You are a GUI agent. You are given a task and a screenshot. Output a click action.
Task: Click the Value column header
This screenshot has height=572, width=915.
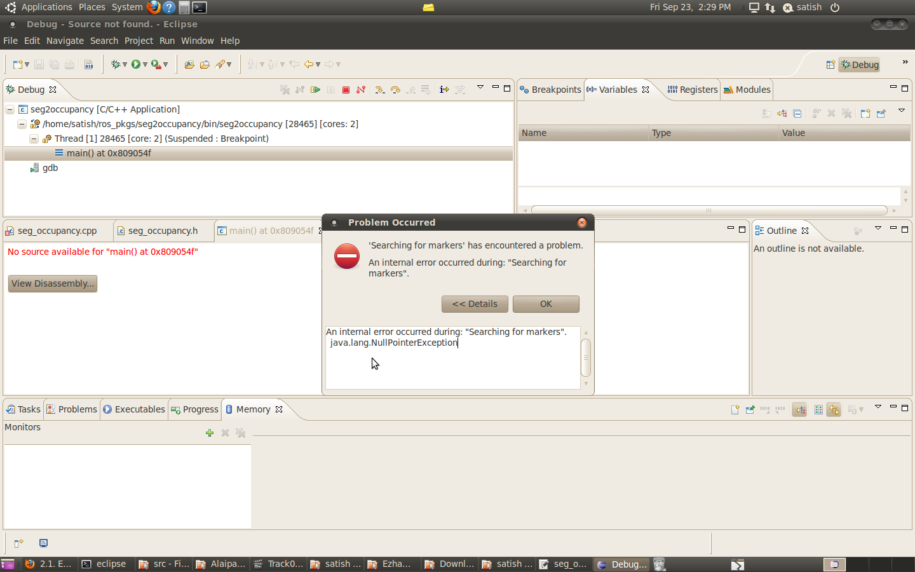coord(844,133)
